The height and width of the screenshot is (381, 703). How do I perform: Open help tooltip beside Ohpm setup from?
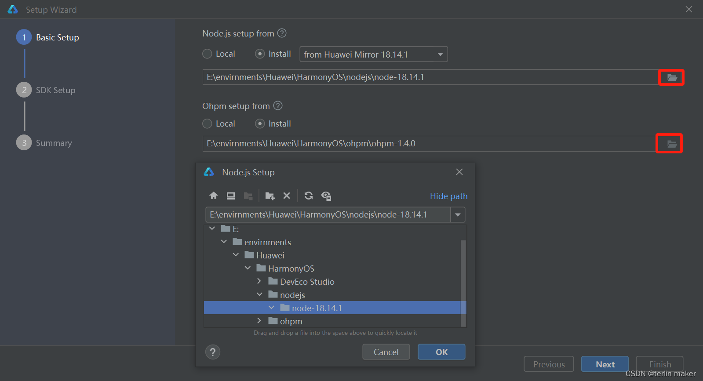click(x=278, y=105)
